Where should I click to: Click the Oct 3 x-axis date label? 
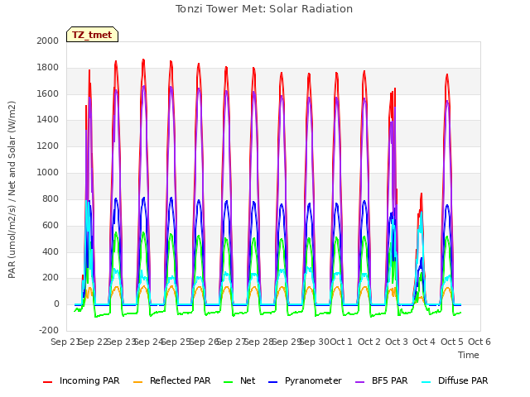pos(397,342)
